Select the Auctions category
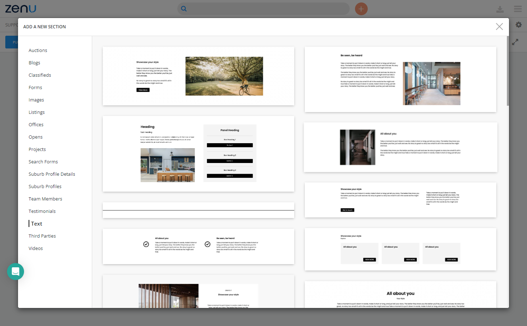Viewport: 527px width, 326px height. pos(38,51)
